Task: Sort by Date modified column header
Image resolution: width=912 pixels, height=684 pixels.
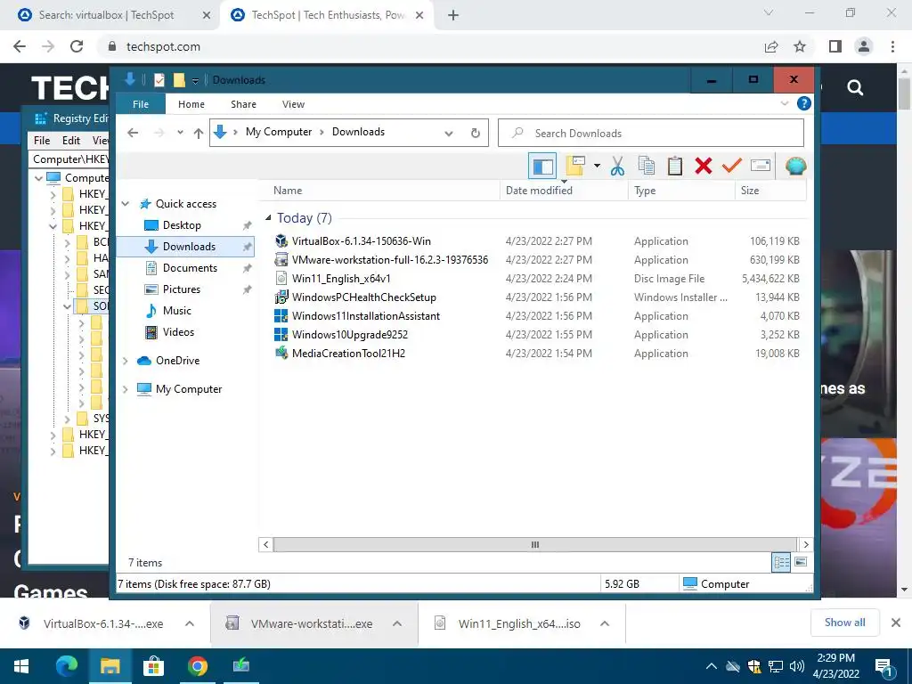Action: [x=564, y=191]
